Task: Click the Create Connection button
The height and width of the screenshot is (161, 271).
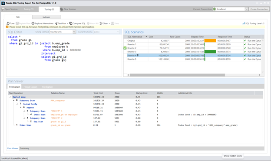Action: [x=259, y=9]
